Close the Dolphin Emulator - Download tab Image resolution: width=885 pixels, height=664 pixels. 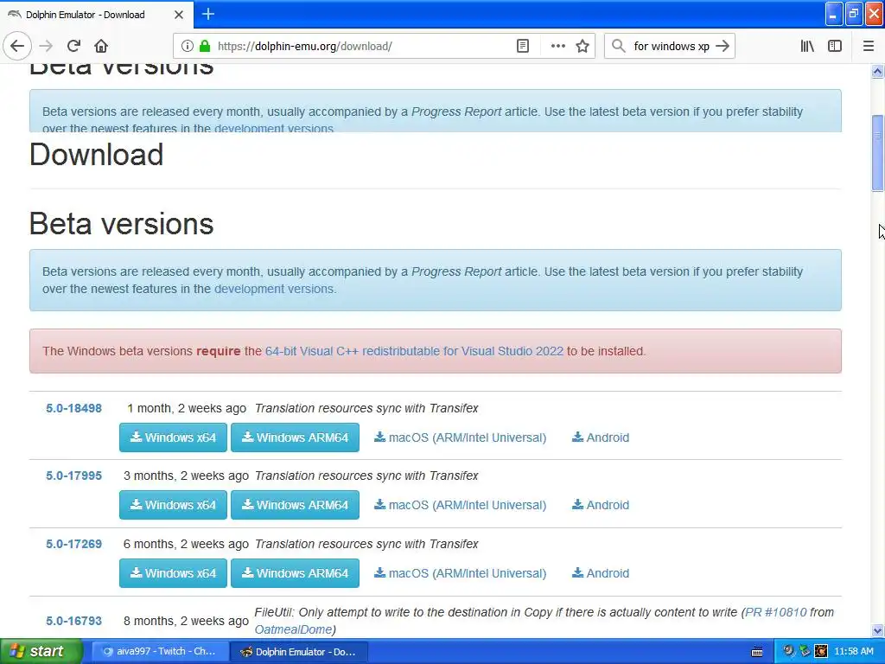pyautogui.click(x=179, y=15)
